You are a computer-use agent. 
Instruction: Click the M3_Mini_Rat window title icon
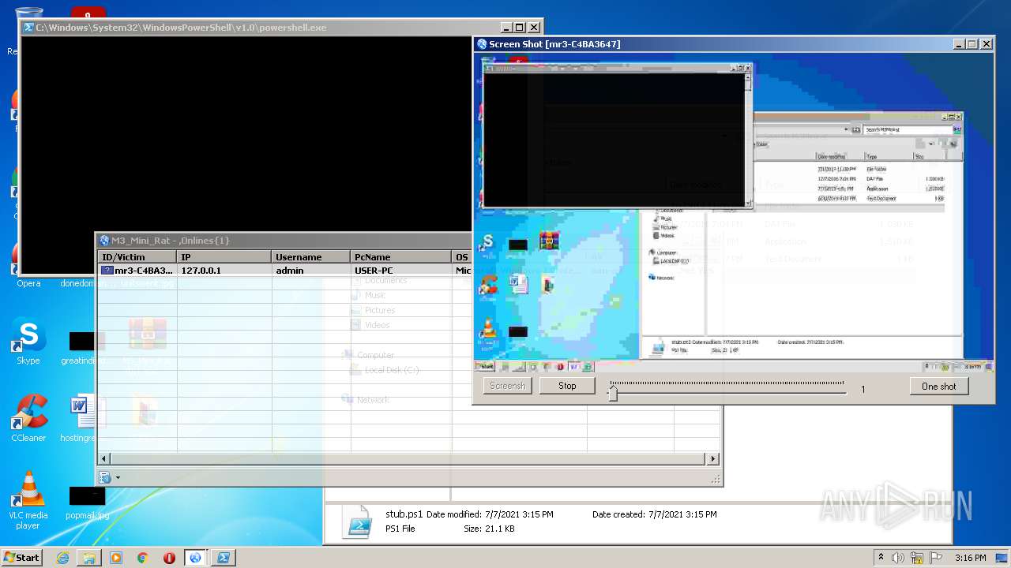click(x=104, y=241)
